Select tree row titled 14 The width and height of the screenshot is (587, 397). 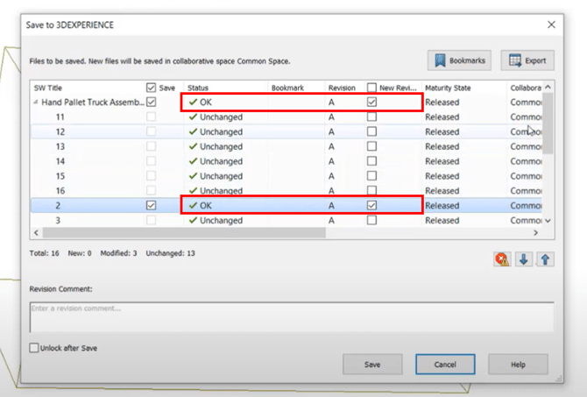coord(60,161)
